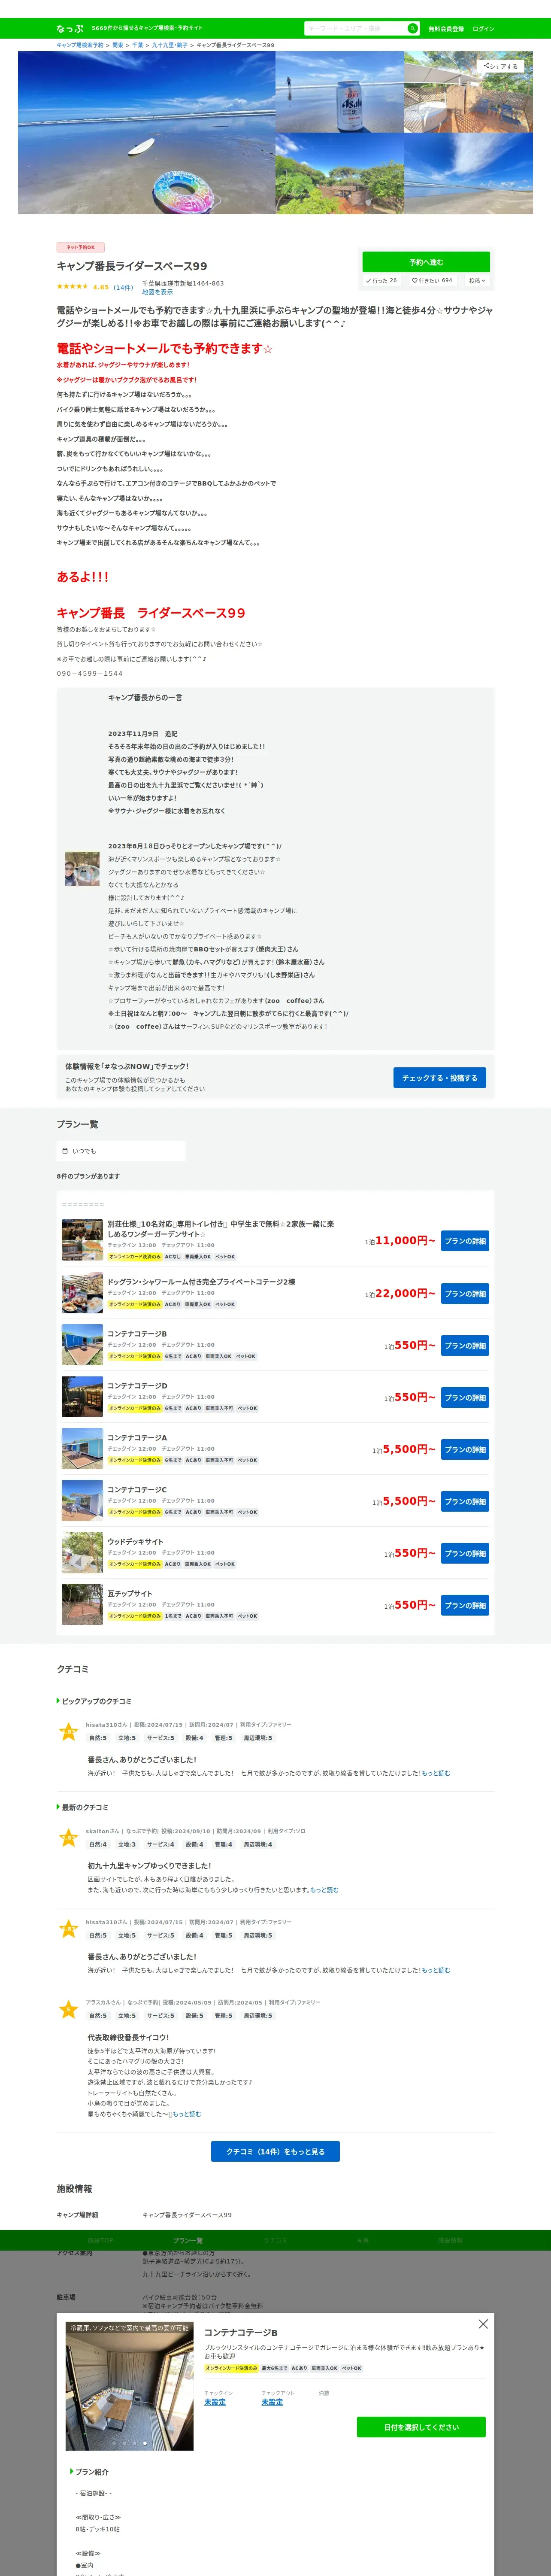
Task: Click クチコミ（14件）をもっと見る button
Action: coord(275,2152)
